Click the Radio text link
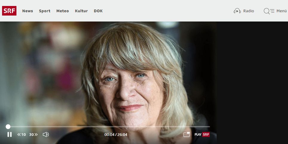The width and height of the screenshot is (288, 144). pyautogui.click(x=249, y=11)
